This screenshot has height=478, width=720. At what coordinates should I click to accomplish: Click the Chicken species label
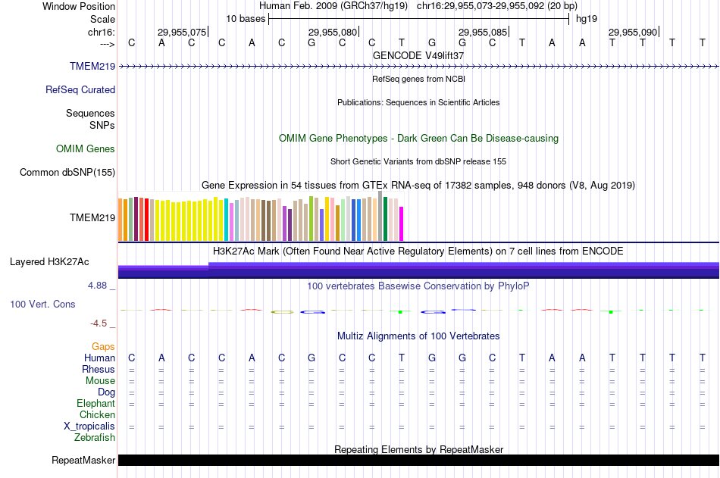click(x=97, y=414)
